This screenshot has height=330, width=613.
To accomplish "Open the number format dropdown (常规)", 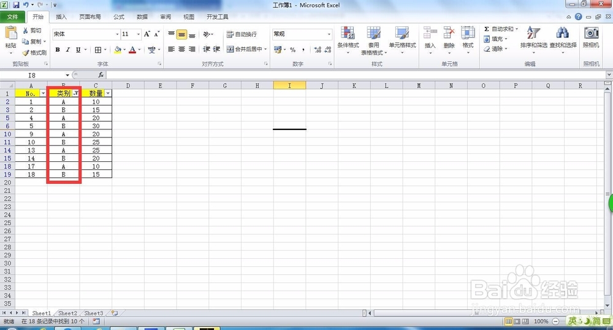I will click(x=329, y=34).
